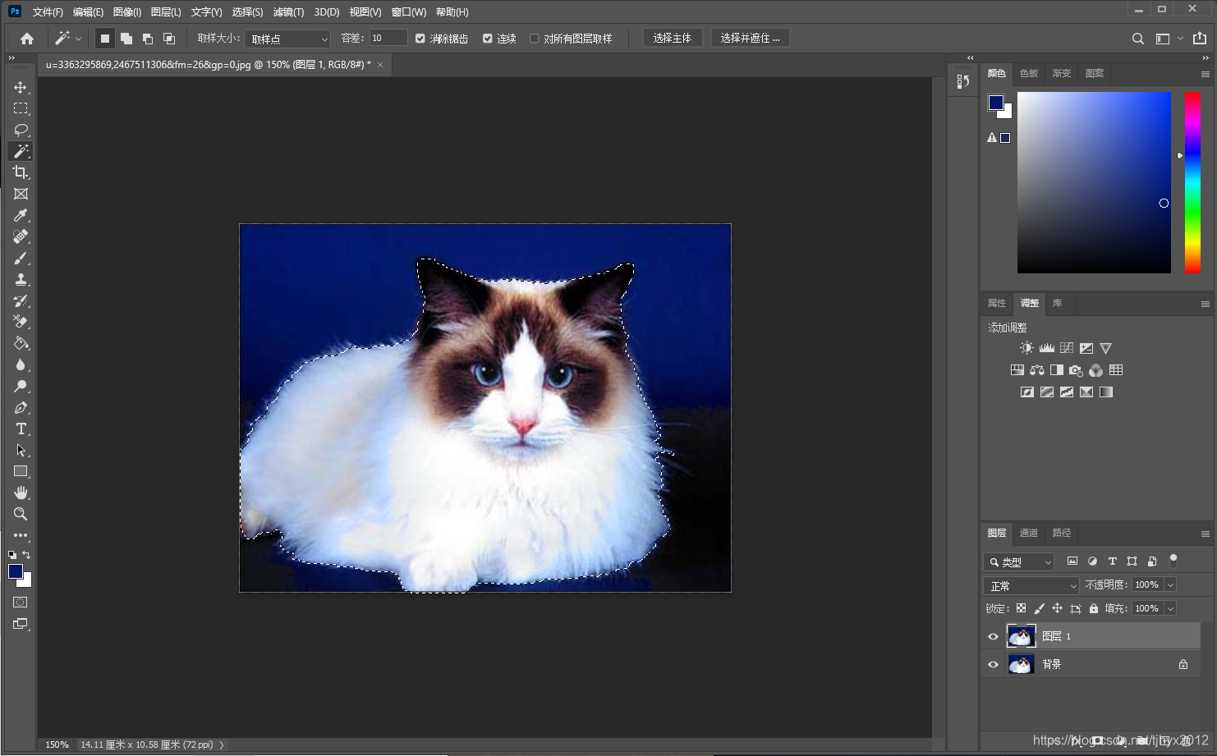Select the Pen tool
1217x756 pixels.
click(21, 407)
